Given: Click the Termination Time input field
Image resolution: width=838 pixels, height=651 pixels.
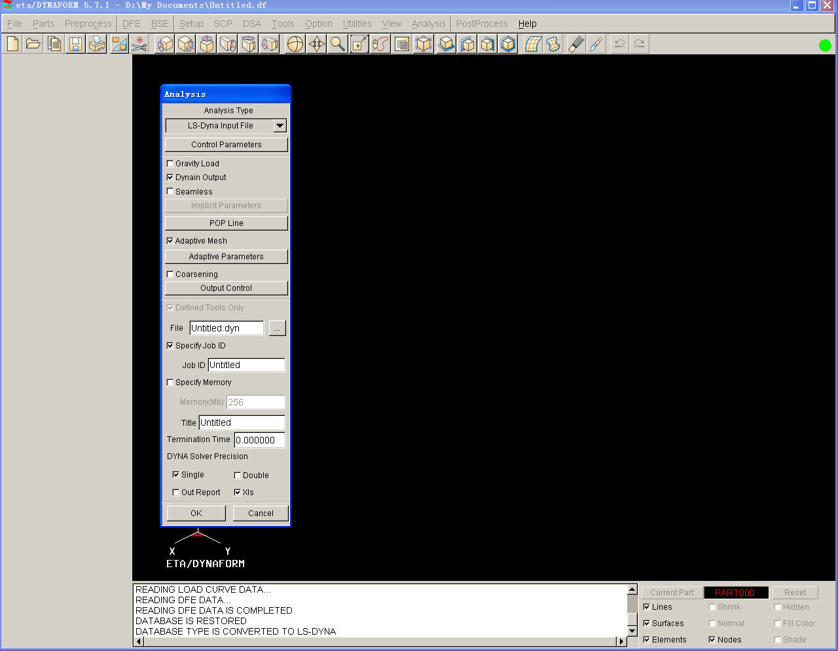Looking at the screenshot, I should click(x=259, y=440).
